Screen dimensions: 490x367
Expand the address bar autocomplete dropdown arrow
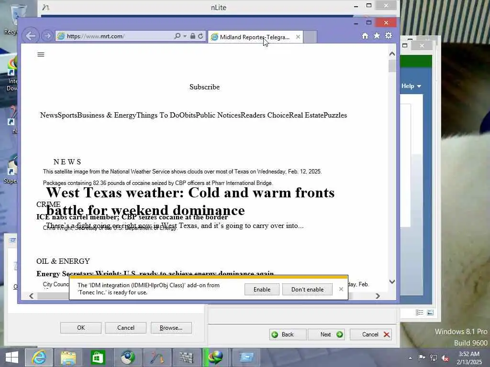point(185,36)
